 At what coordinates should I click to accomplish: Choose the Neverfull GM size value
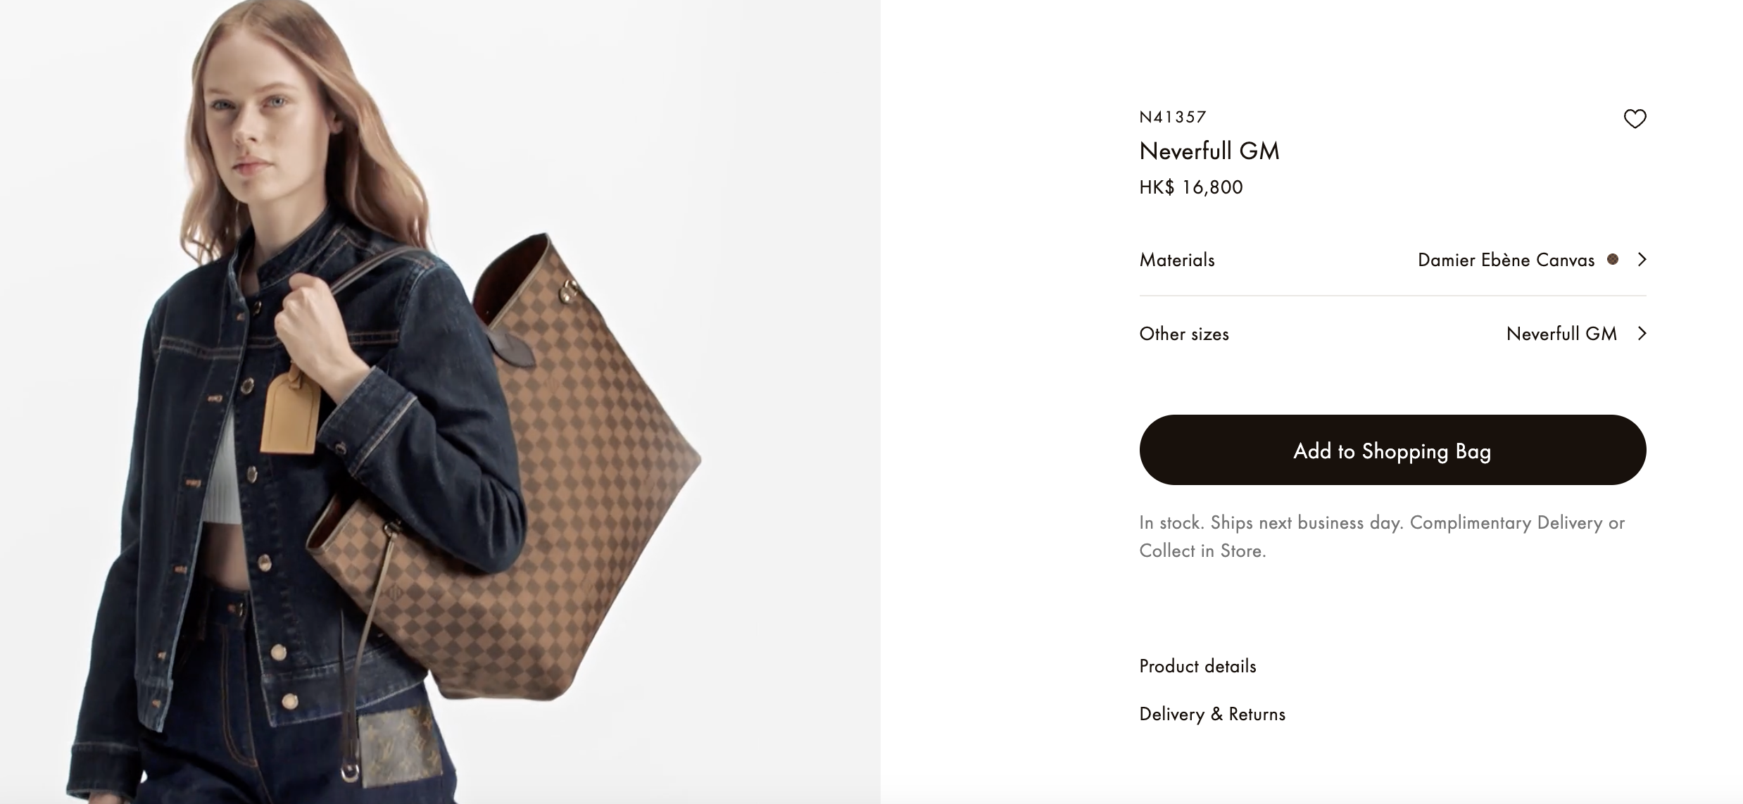pos(1561,334)
